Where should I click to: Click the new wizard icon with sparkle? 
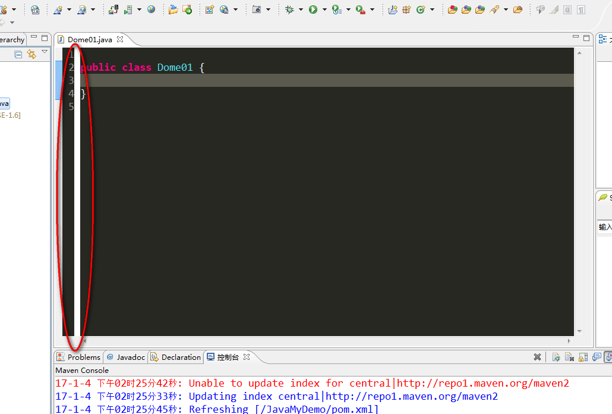[58, 10]
